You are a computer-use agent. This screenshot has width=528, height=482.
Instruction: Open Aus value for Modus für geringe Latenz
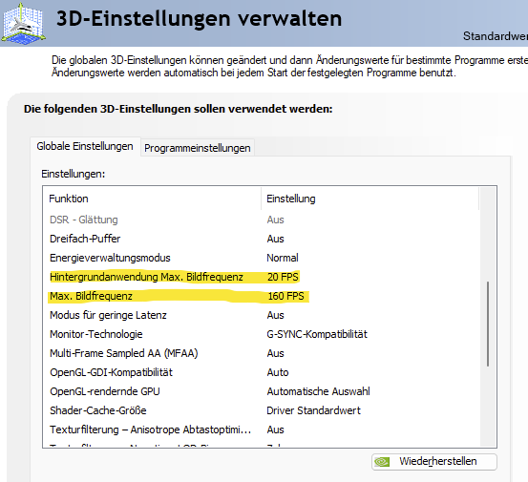pos(275,315)
